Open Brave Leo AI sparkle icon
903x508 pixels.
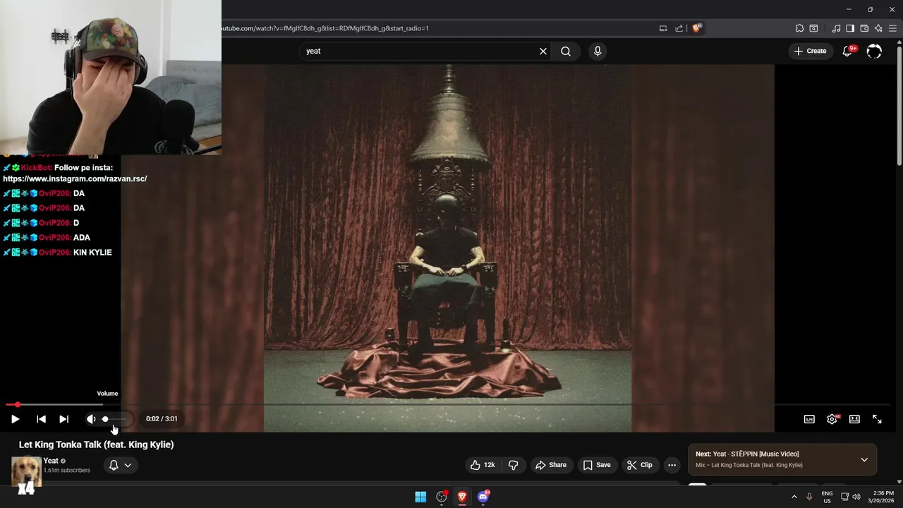click(x=878, y=28)
